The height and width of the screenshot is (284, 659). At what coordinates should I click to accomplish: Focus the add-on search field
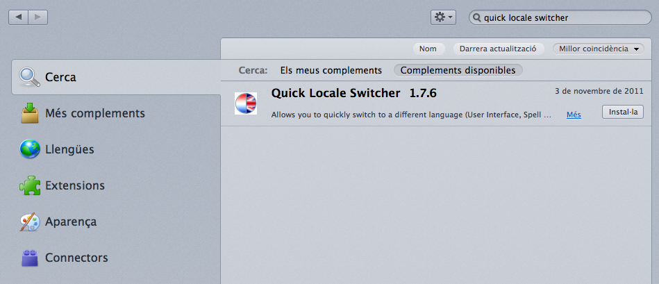click(x=560, y=17)
